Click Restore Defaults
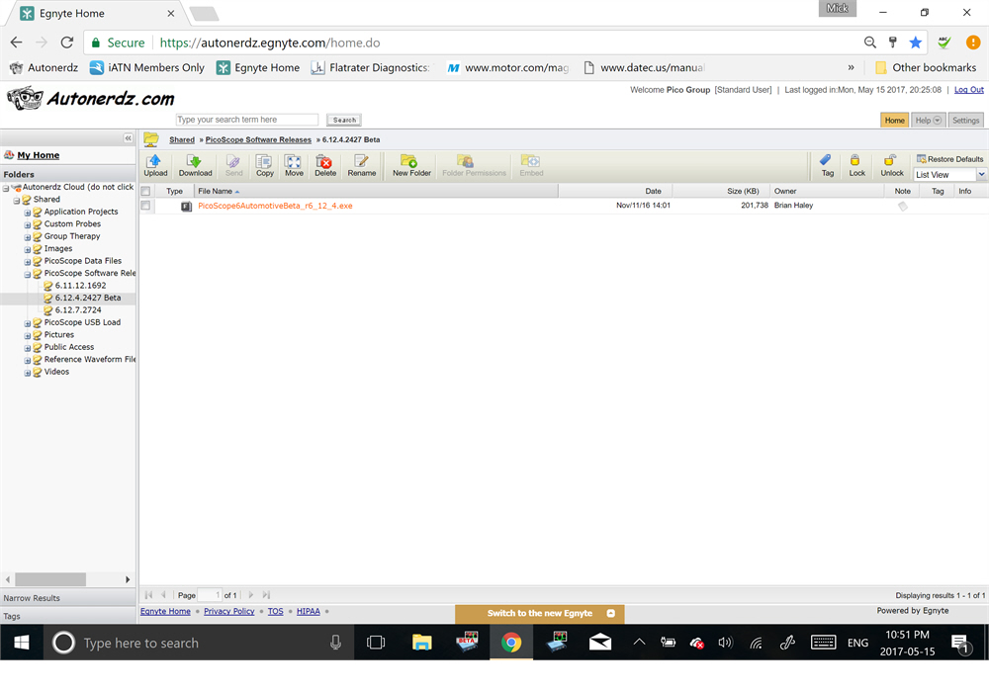 tap(949, 159)
